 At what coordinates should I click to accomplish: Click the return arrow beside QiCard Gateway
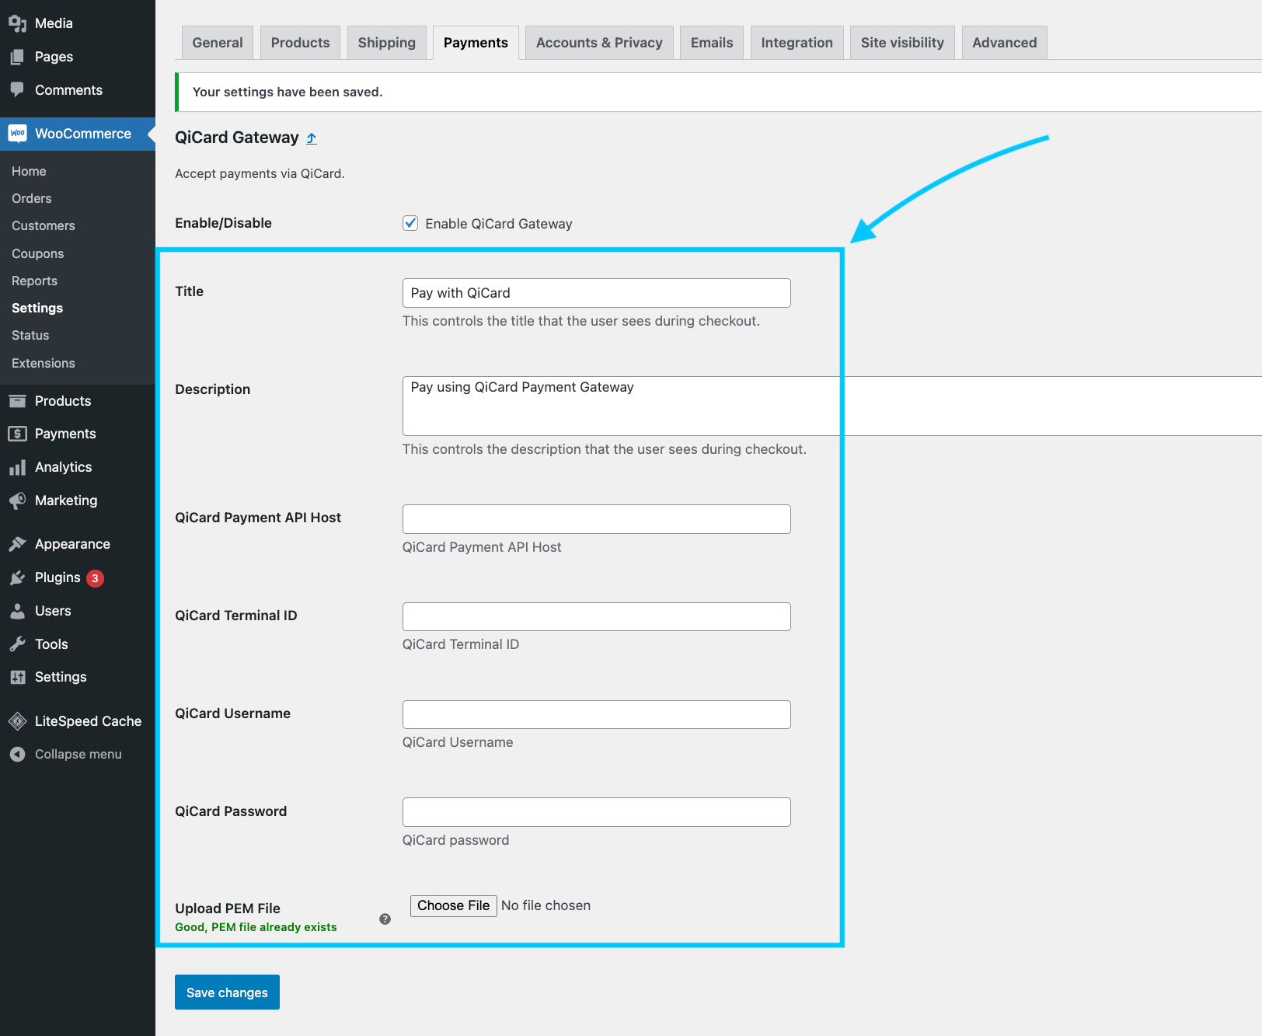click(x=312, y=138)
